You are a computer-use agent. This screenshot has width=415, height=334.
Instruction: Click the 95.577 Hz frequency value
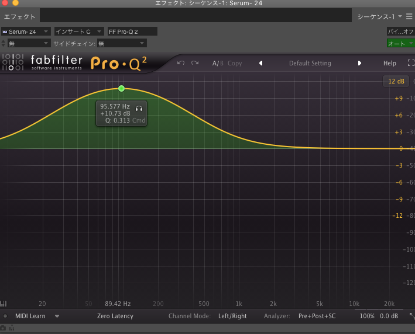(115, 106)
